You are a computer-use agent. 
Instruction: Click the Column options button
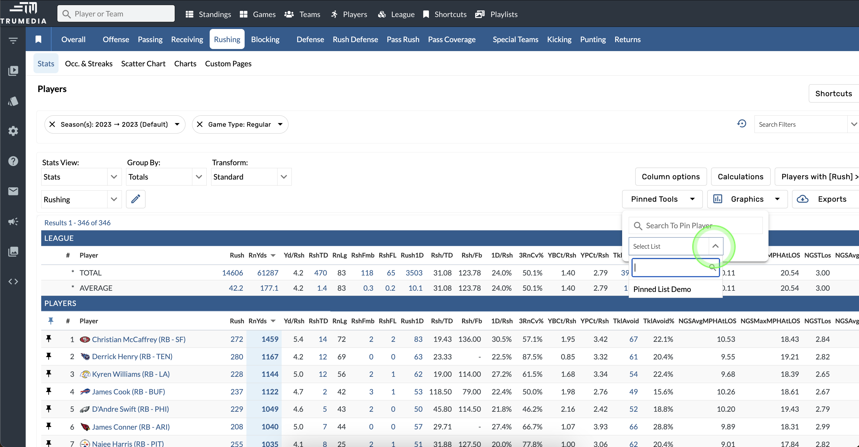[671, 177]
